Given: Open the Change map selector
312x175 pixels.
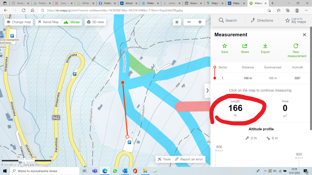Looking at the screenshot, I should coord(19,22).
